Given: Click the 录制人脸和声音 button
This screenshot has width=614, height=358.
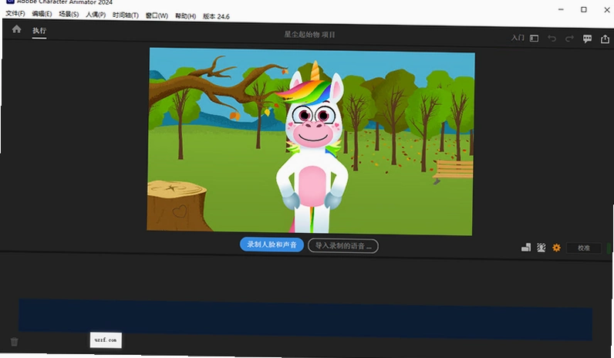Looking at the screenshot, I should (x=272, y=245).
